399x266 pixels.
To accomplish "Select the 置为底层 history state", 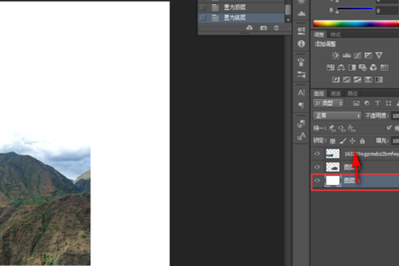I will pyautogui.click(x=241, y=17).
